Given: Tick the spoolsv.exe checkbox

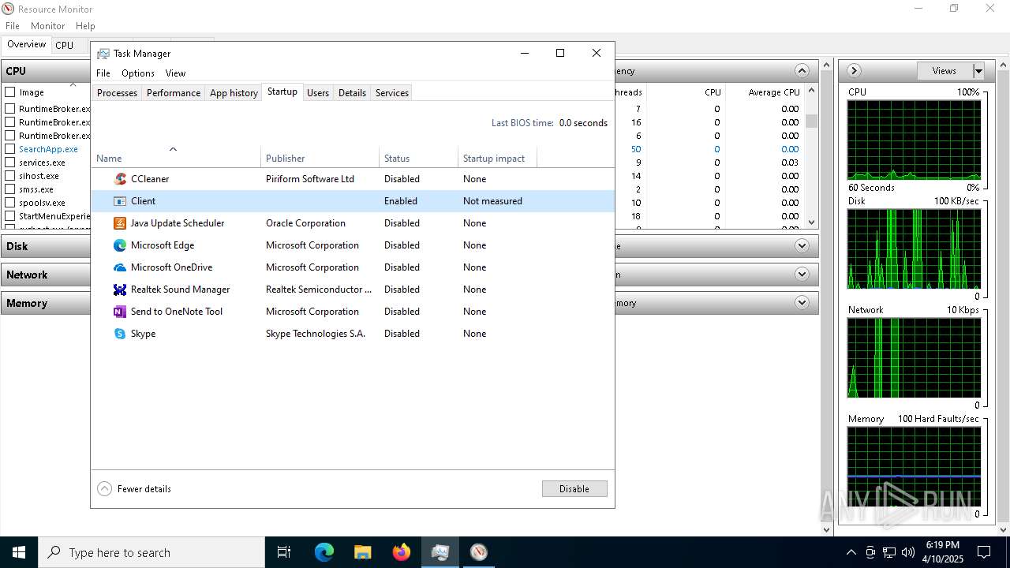Looking at the screenshot, I should pyautogui.click(x=10, y=203).
